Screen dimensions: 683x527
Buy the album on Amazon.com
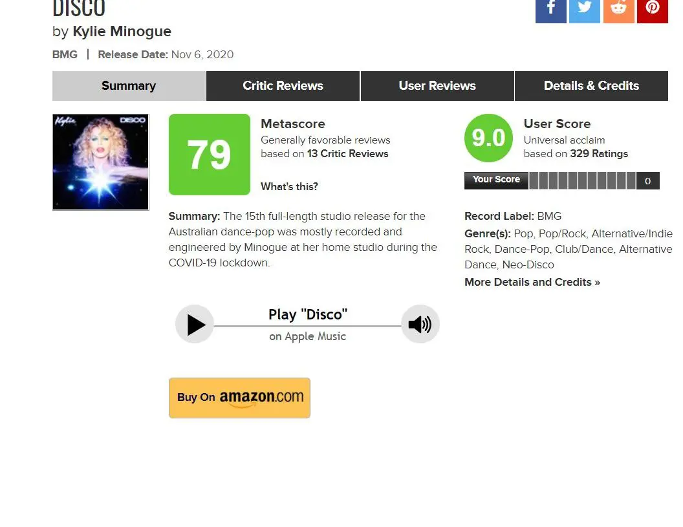[x=239, y=398]
